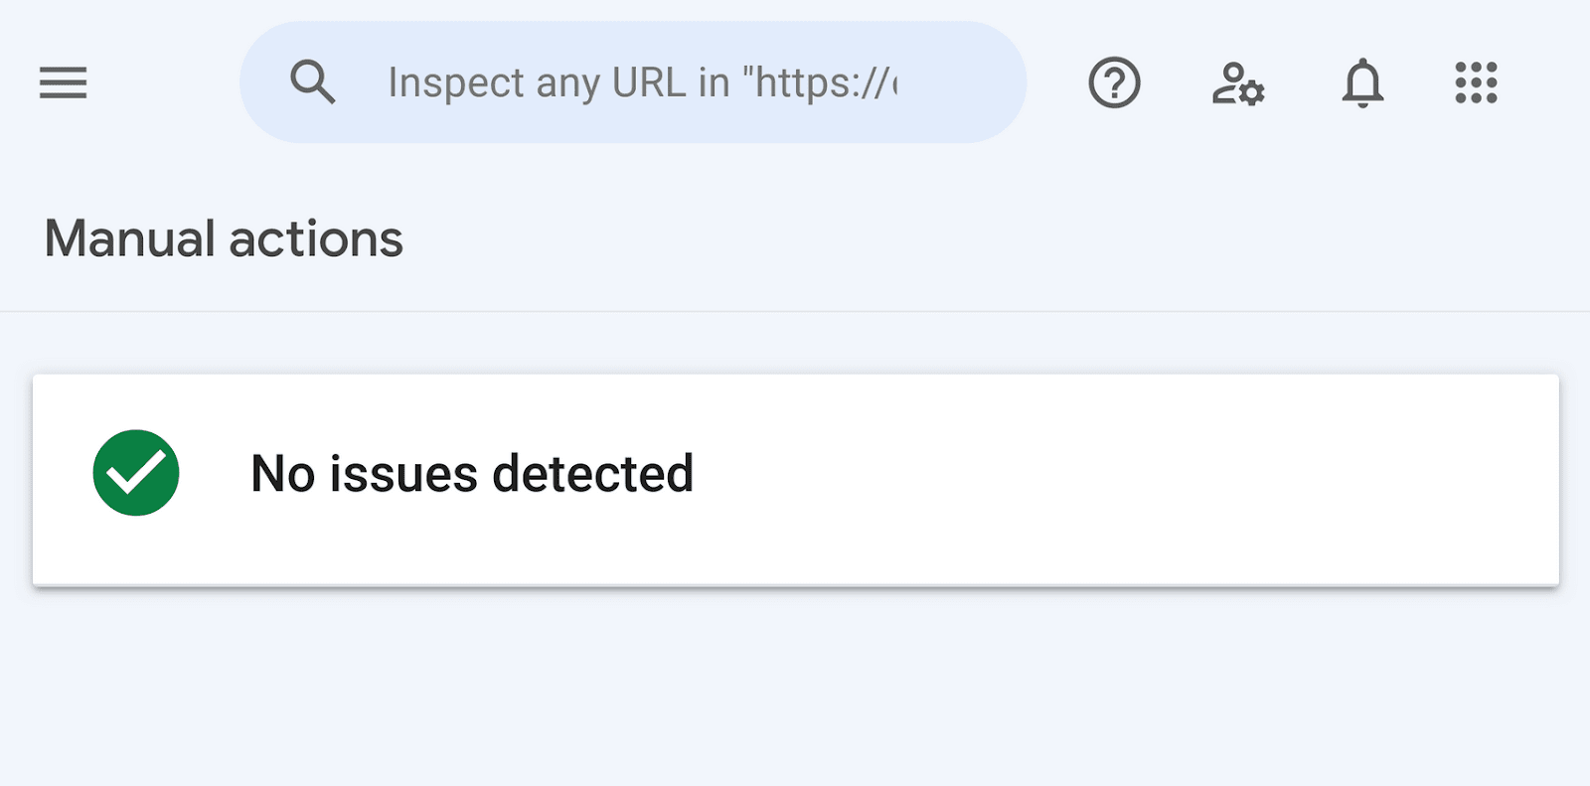Click the notifications bell to view alerts
1590x786 pixels.
(x=1363, y=83)
